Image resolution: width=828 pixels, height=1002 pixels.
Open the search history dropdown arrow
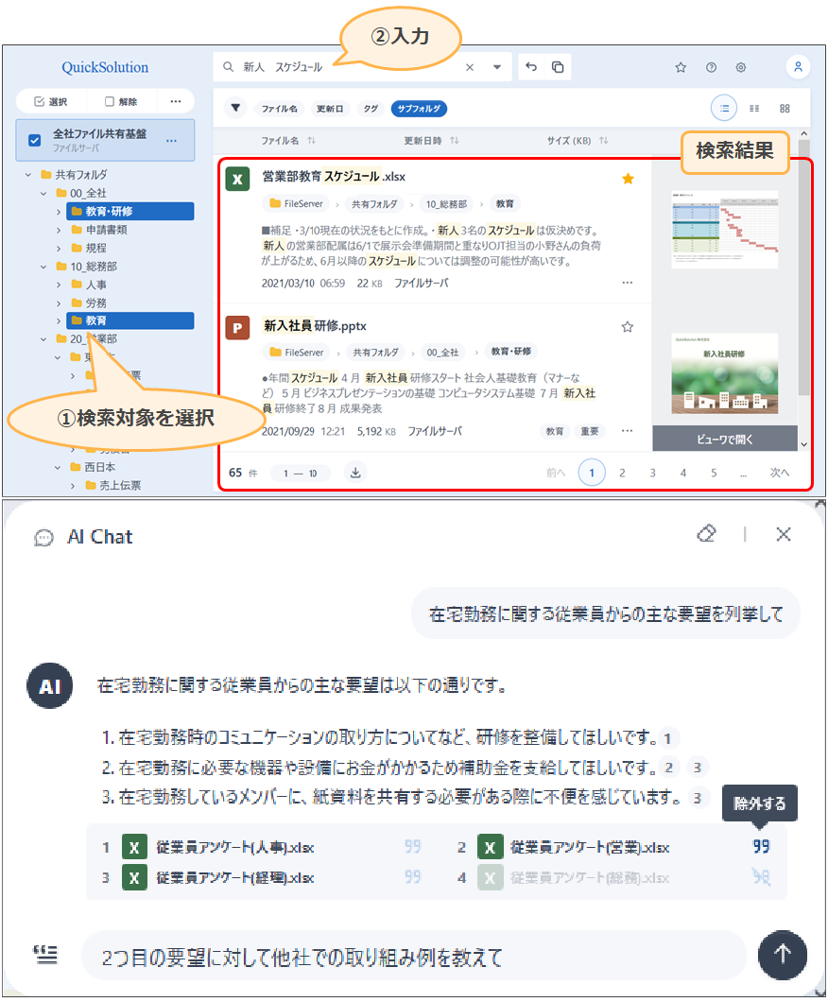click(x=496, y=67)
